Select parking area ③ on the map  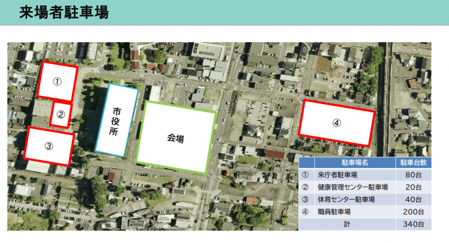49,146
